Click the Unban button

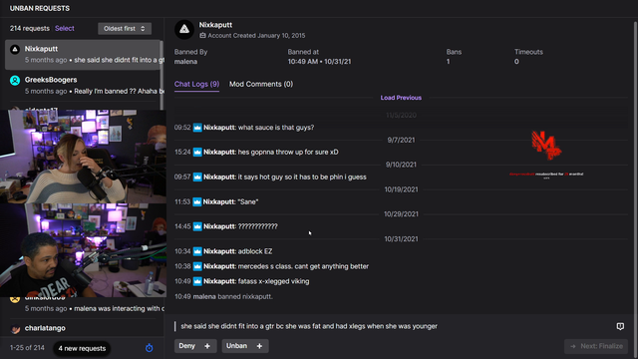coord(245,346)
